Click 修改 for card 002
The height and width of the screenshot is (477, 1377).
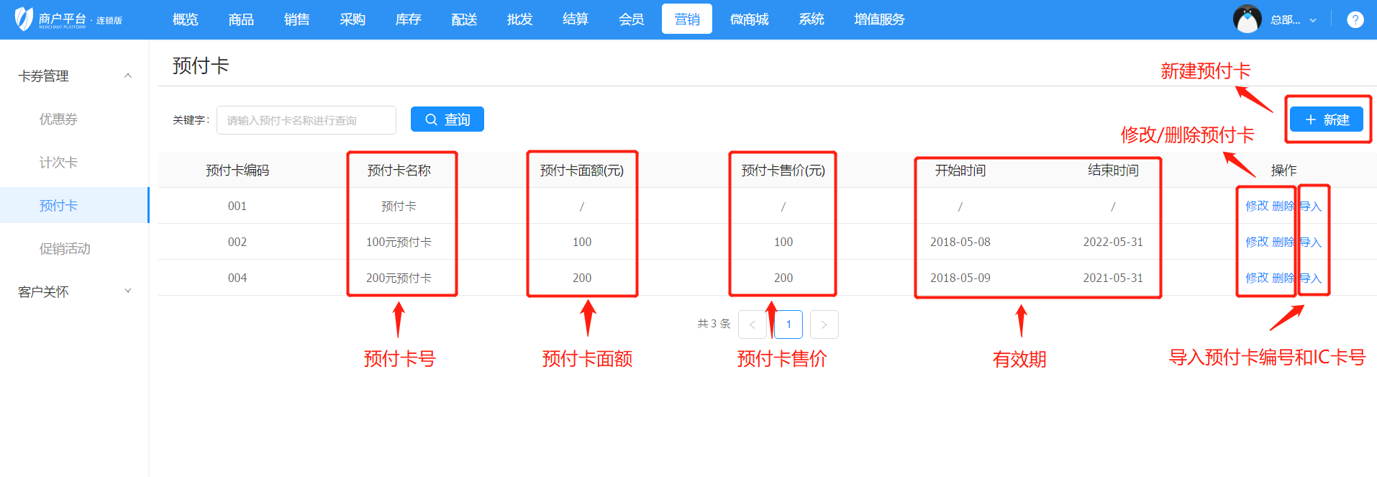(1256, 242)
